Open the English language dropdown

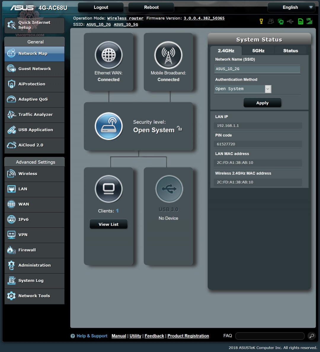292,7
